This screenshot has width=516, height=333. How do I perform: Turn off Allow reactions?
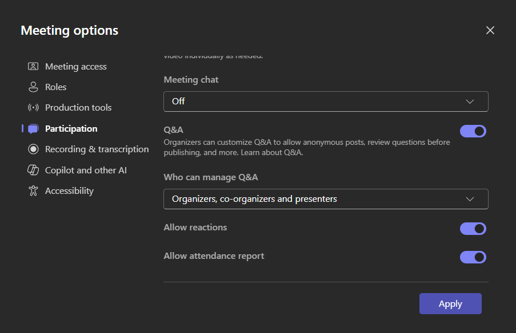(x=473, y=228)
